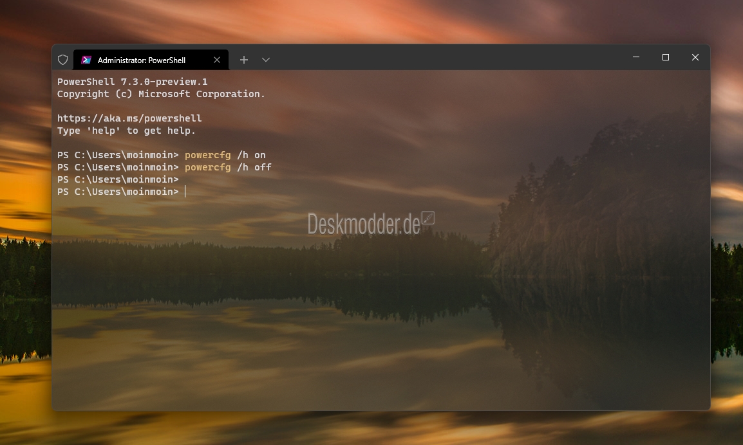Close the Administrator: PowerShell tab
The image size is (743, 445).
217,60
